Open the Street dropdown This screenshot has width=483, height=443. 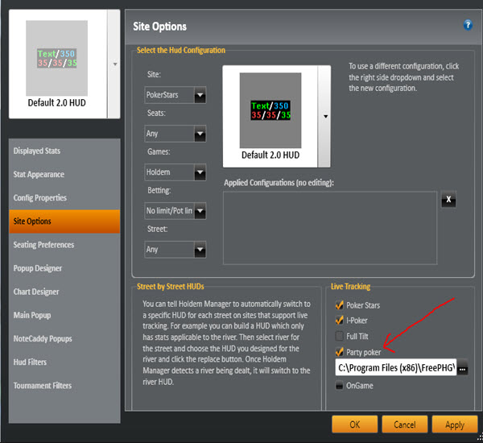pyautogui.click(x=175, y=250)
